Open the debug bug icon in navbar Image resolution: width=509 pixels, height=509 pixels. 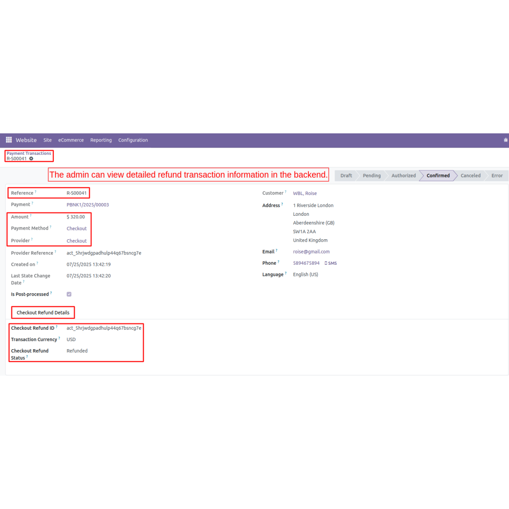pos(505,140)
